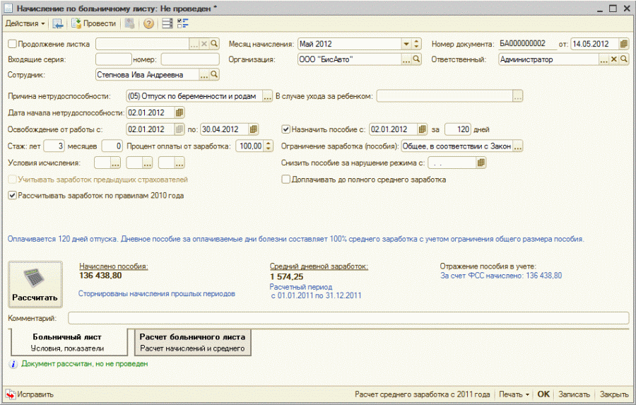Select the Больничный лист tab

tap(68, 342)
